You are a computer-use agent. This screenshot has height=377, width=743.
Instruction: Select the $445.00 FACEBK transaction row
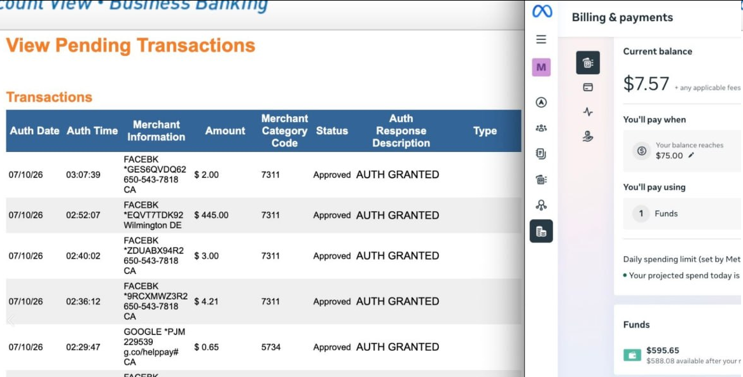pos(263,215)
